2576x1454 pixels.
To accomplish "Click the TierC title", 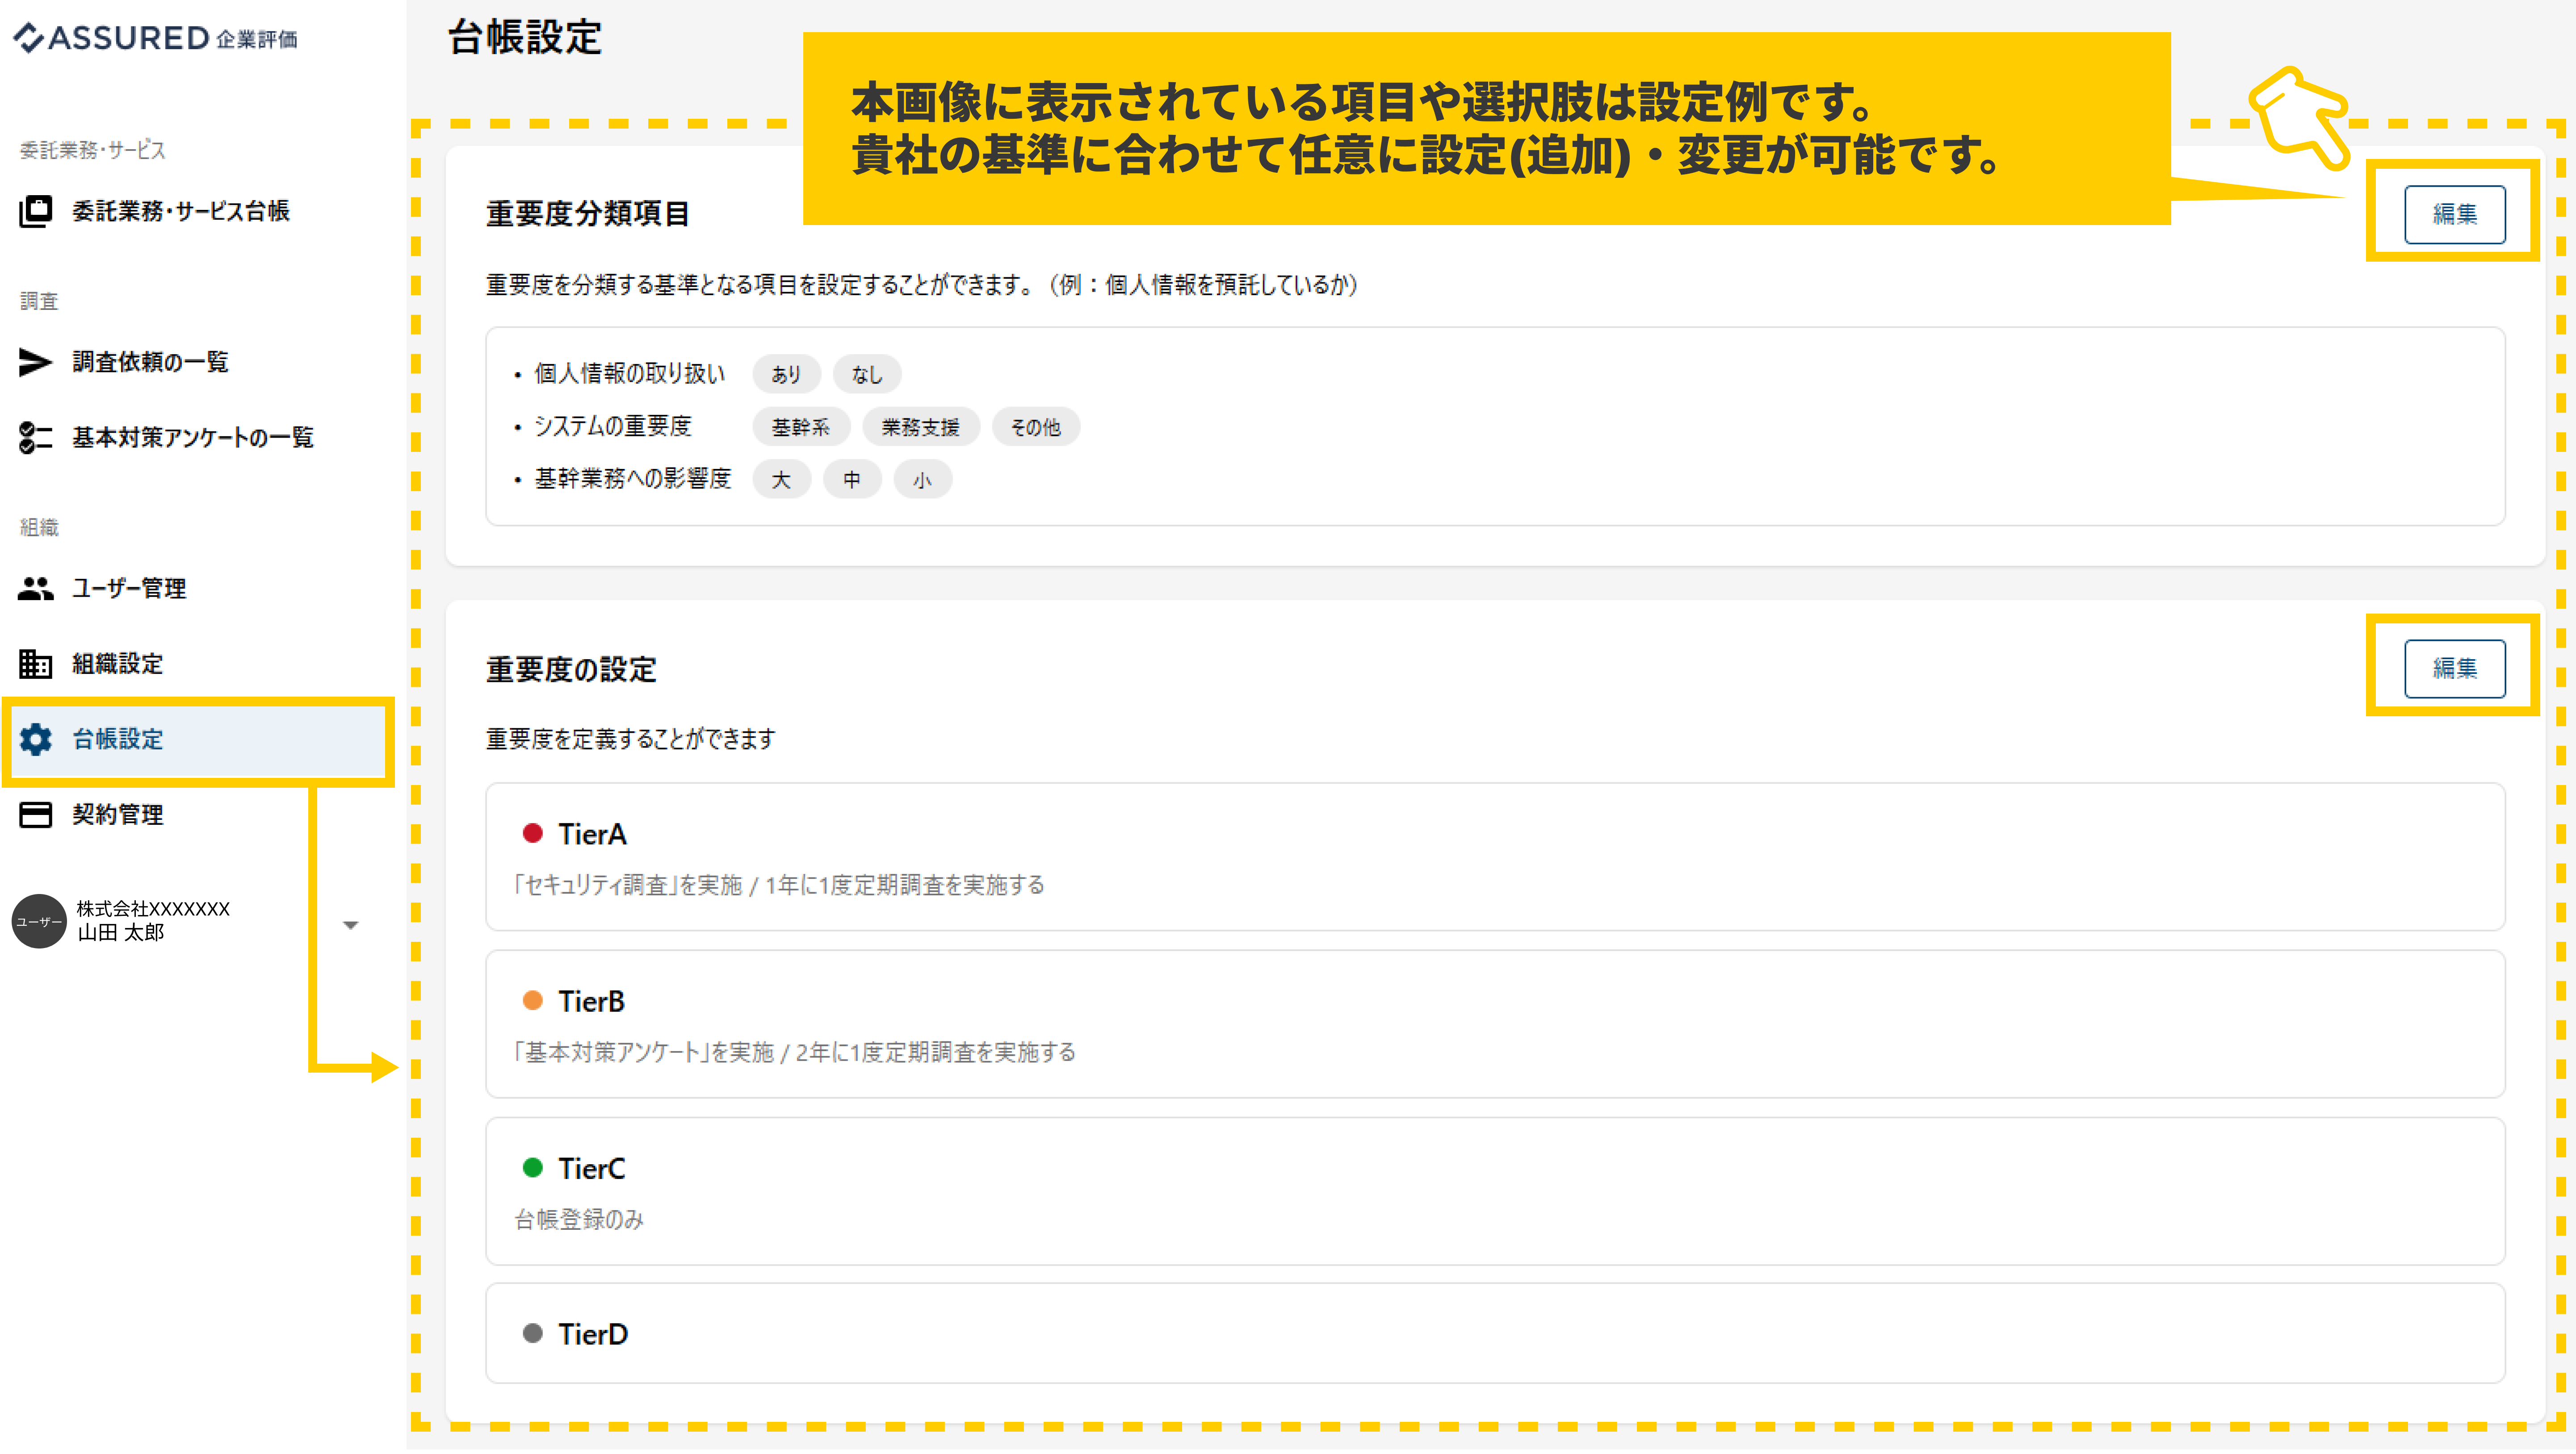I will (592, 1170).
